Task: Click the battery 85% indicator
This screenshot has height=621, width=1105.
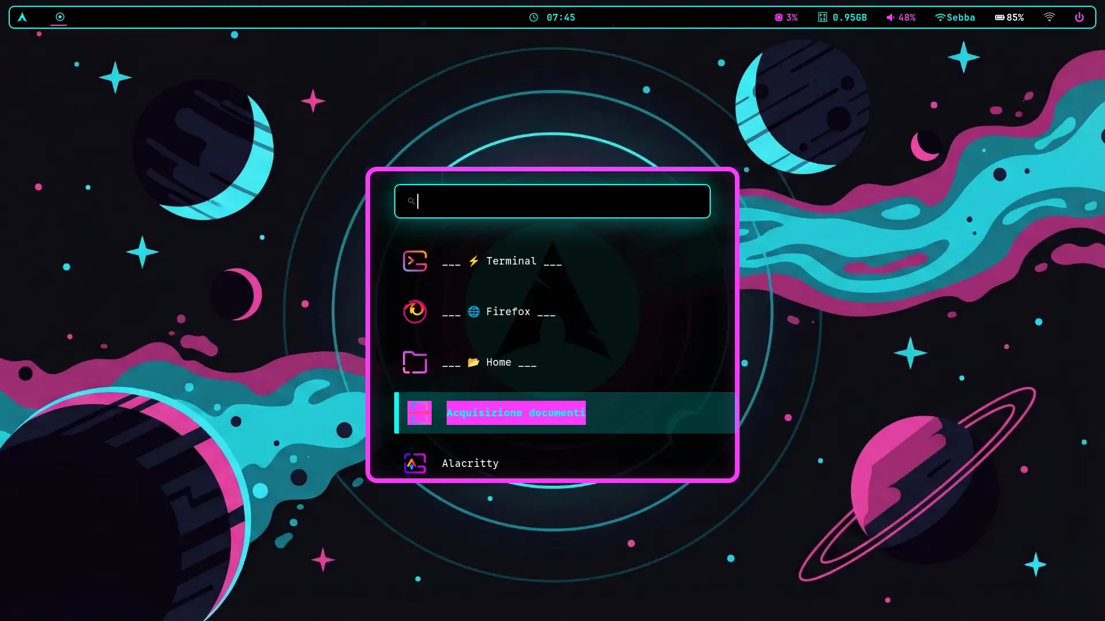Action: click(1009, 17)
